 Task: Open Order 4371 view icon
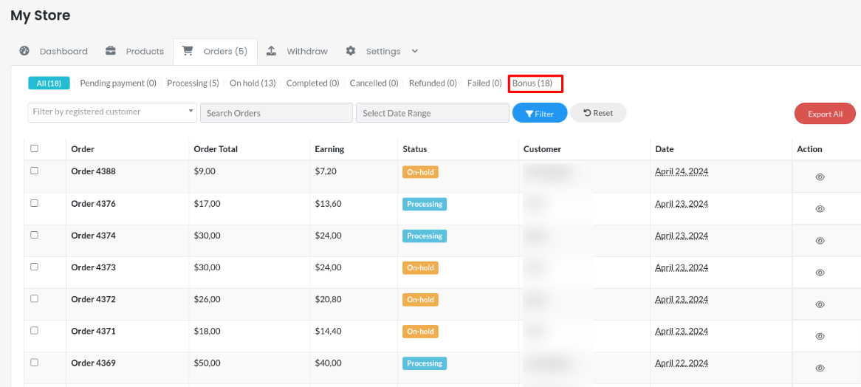click(x=820, y=336)
